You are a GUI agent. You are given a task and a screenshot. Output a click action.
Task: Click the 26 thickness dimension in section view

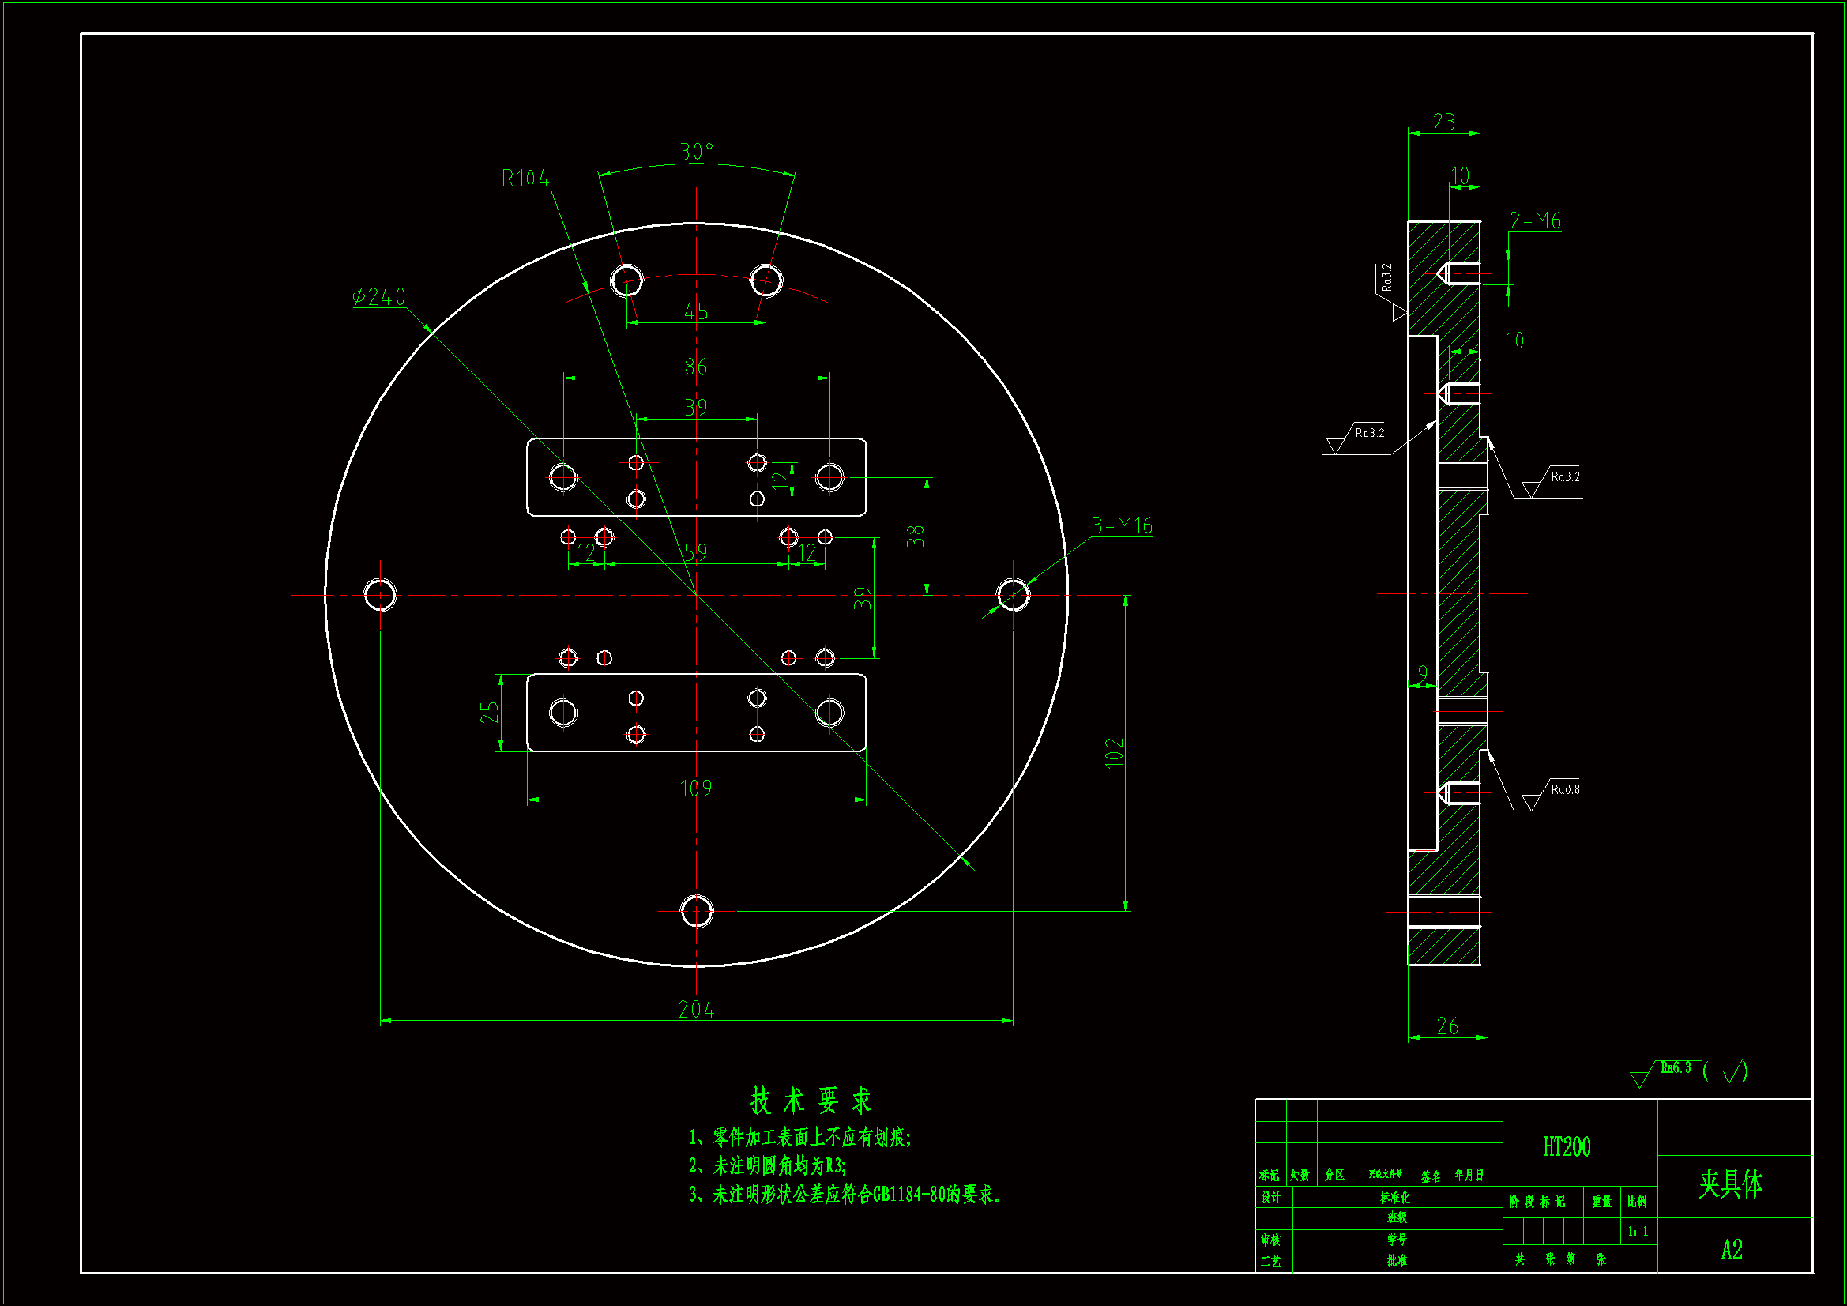click(x=1447, y=1026)
